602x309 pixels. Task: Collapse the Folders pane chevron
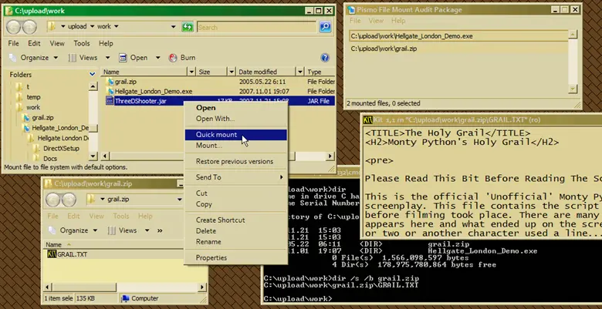point(93,75)
